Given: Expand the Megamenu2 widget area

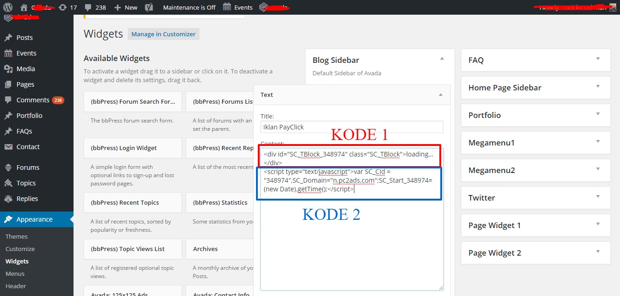Looking at the screenshot, I should pos(598,169).
